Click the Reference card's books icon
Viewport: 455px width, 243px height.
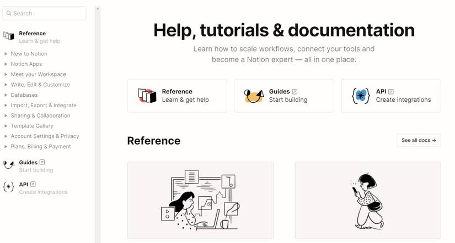[x=147, y=96]
